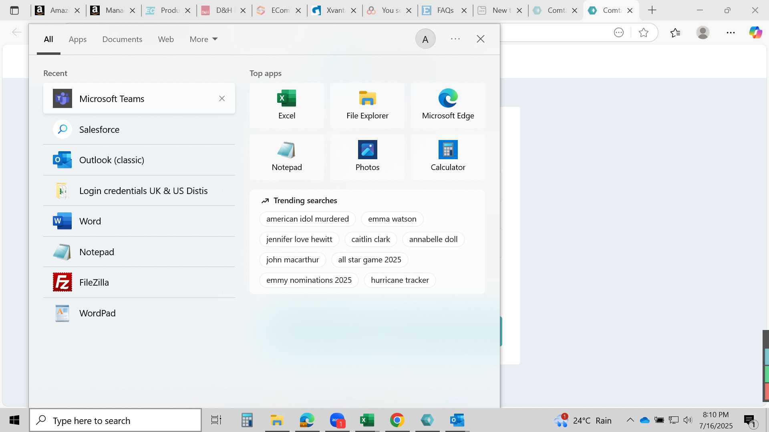
Task: Search trending jennifer love hewitt
Action: click(x=299, y=239)
